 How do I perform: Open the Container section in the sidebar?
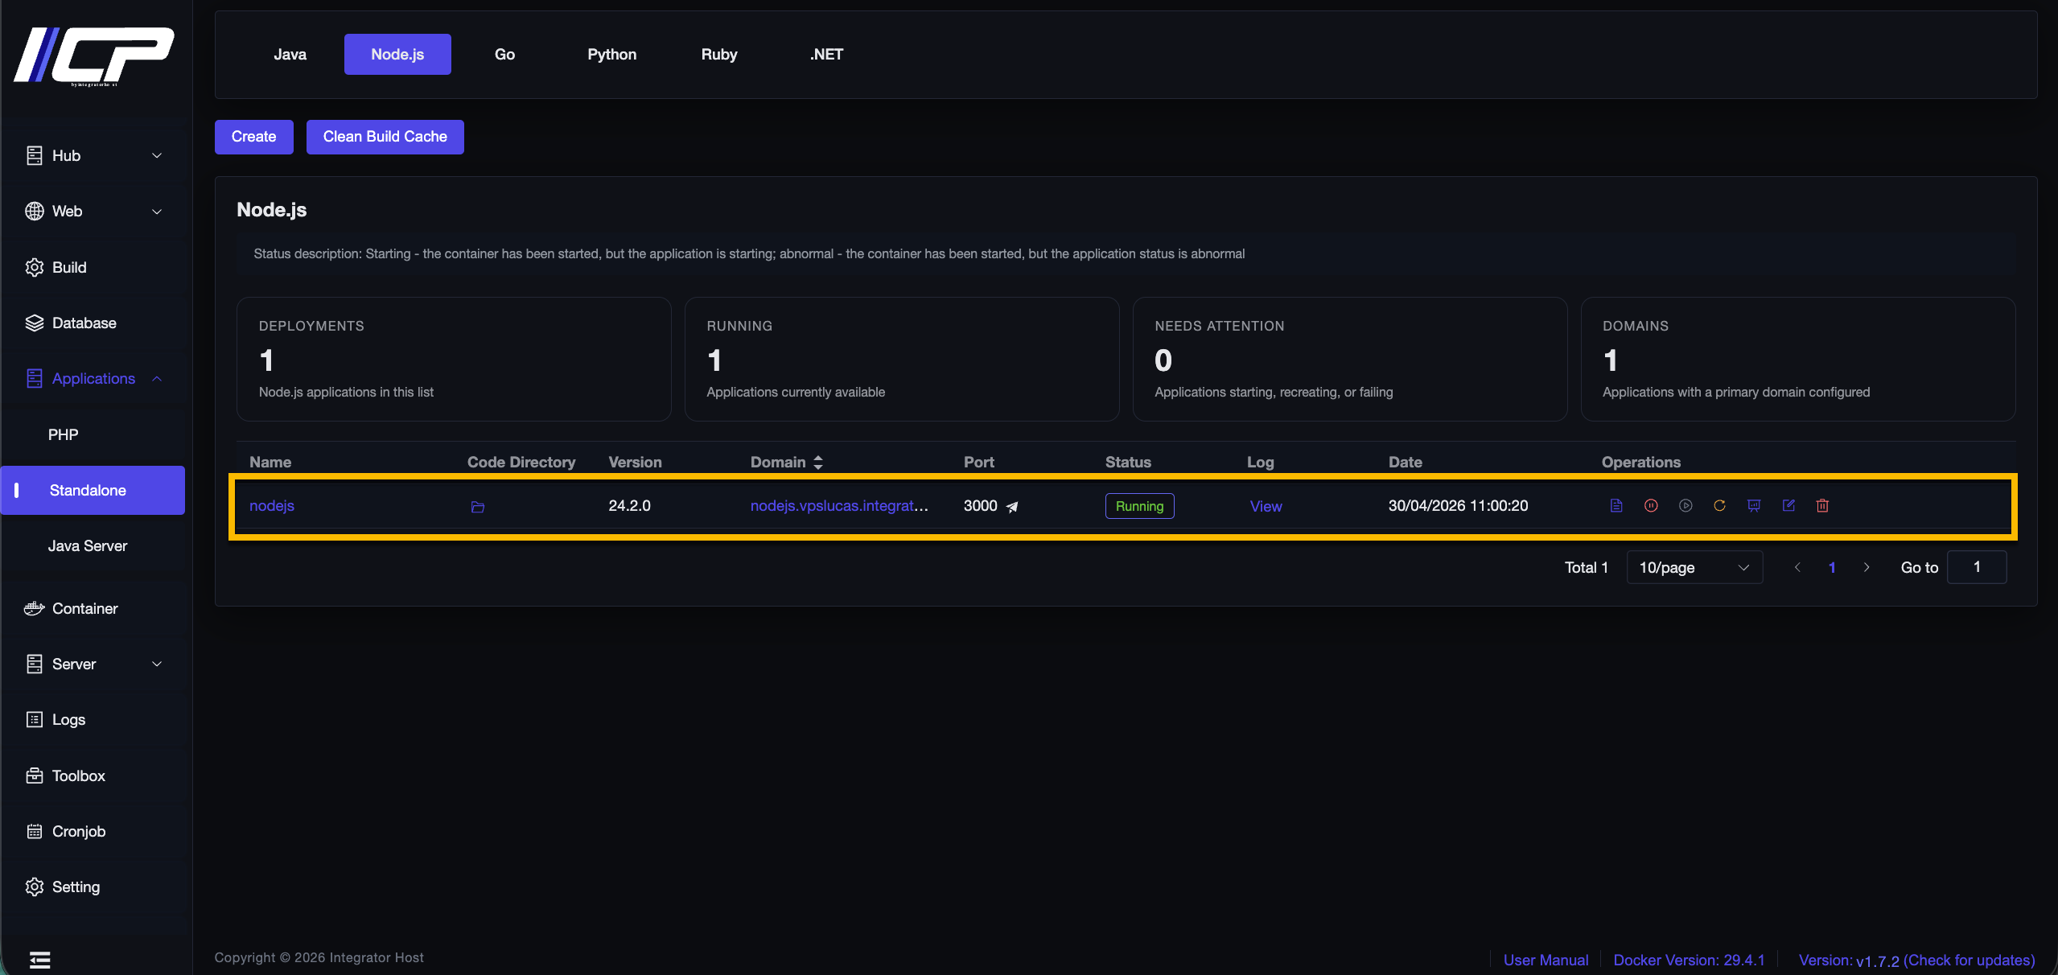(x=71, y=608)
